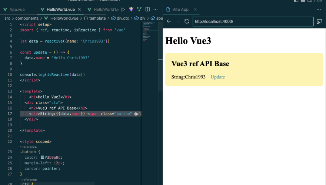Close the Vite App tab
Screen dimensions: 326x185
coord(195,9)
